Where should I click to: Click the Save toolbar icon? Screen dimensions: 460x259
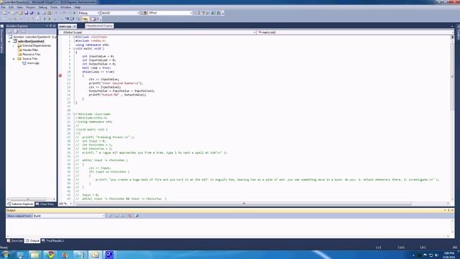click(26, 13)
